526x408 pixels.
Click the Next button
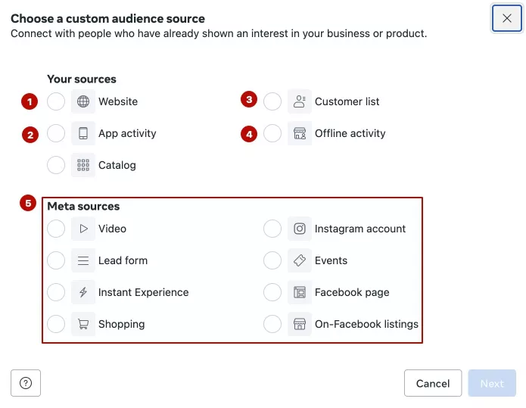pos(492,383)
